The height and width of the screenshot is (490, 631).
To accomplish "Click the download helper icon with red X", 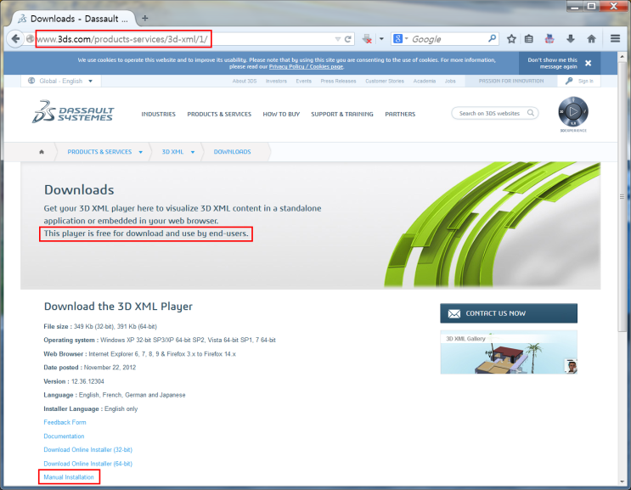I will point(367,39).
